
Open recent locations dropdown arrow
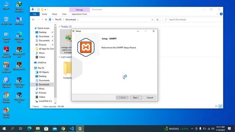click(x=42, y=19)
